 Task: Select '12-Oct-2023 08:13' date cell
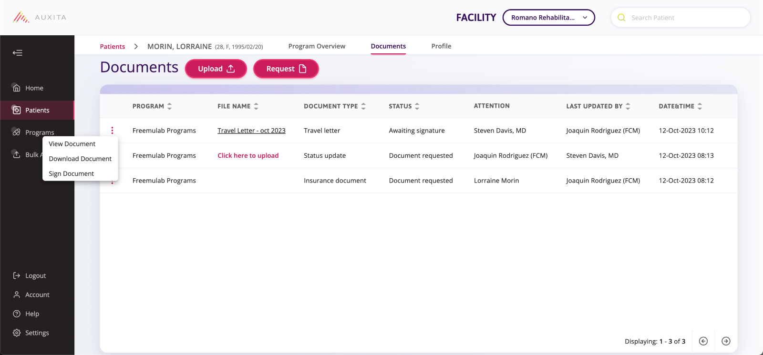(686, 155)
